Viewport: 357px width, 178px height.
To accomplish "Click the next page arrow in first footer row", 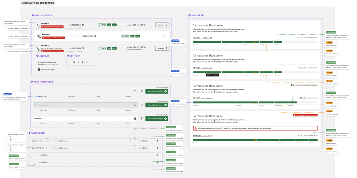I will [x=158, y=141].
